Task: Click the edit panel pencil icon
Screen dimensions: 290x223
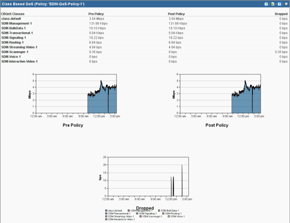Action: (266, 4)
